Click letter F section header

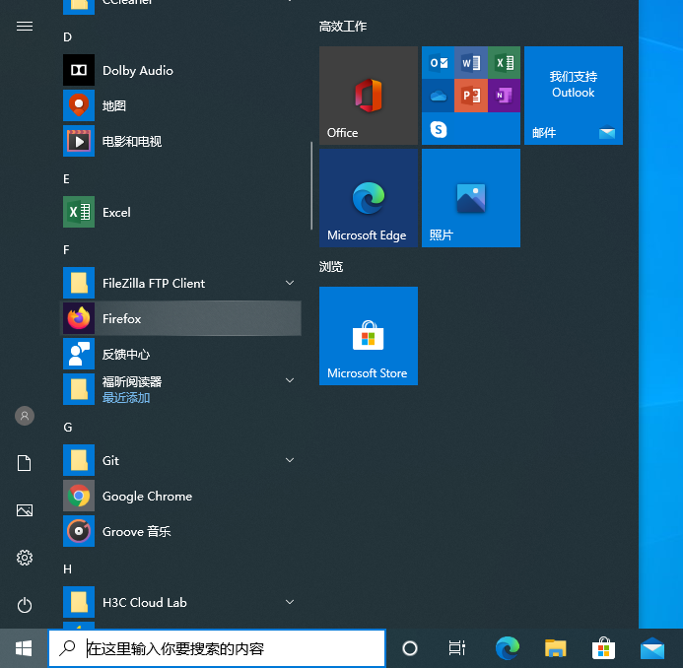66,250
